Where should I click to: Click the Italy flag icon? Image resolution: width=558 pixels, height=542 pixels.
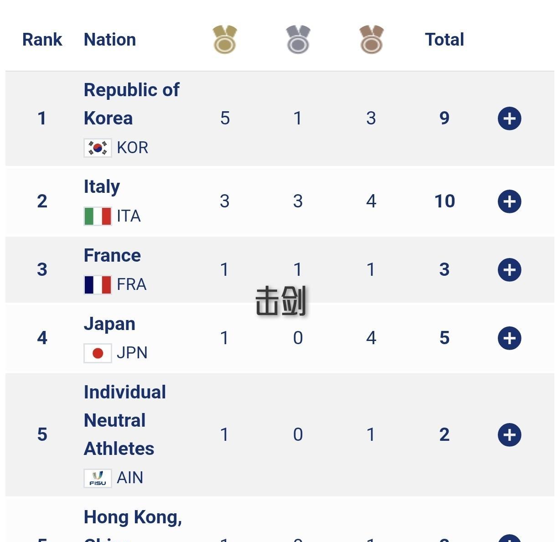coord(98,216)
